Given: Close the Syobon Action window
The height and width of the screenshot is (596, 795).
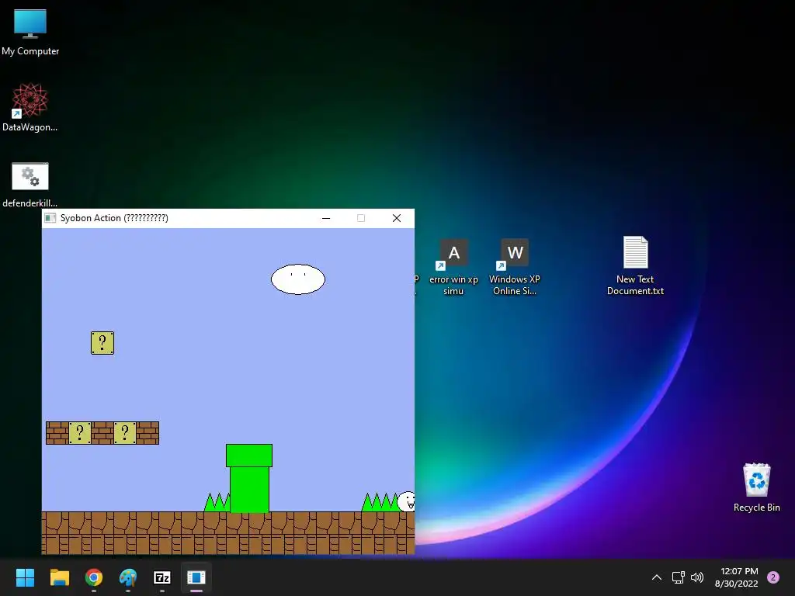Looking at the screenshot, I should [x=397, y=218].
